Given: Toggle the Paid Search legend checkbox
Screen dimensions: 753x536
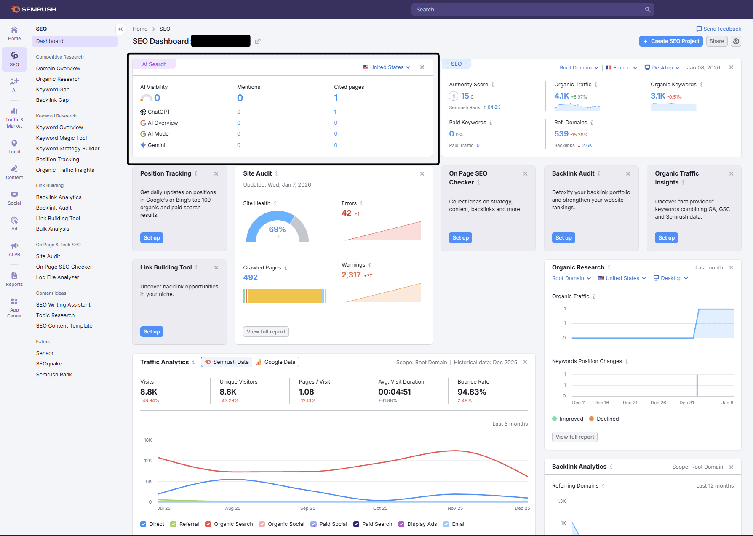Looking at the screenshot, I should [x=356, y=524].
